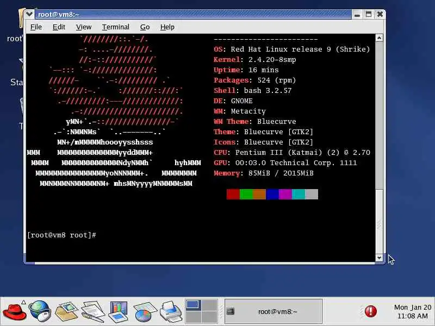Click the GPU: Technical Corp. line
This screenshot has width=435, height=326.
285,162
